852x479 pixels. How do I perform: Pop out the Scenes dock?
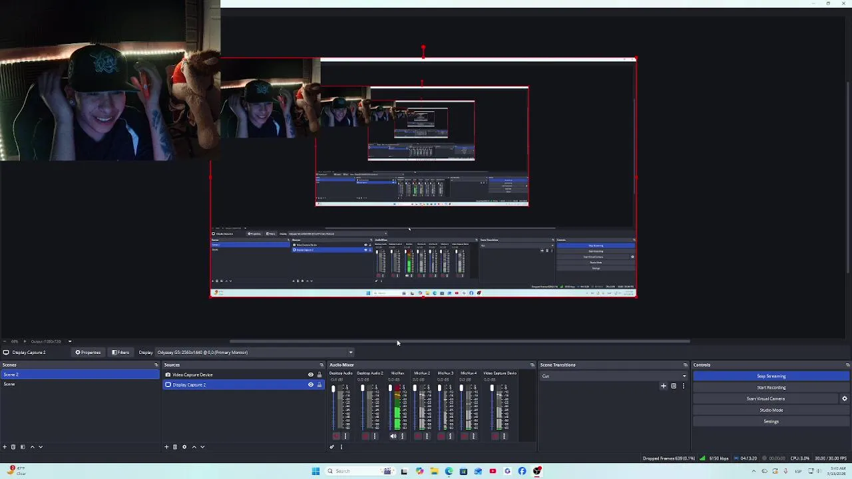156,365
